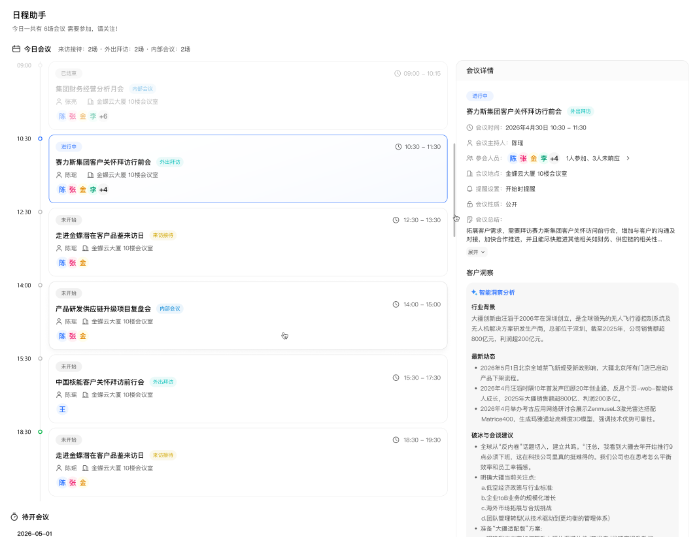Click the sparkle icon beside 智能洞察分析
Viewport: 697px width, 537px height.
474,292
